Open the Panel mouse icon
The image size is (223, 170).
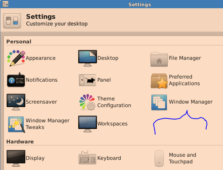click(x=88, y=80)
